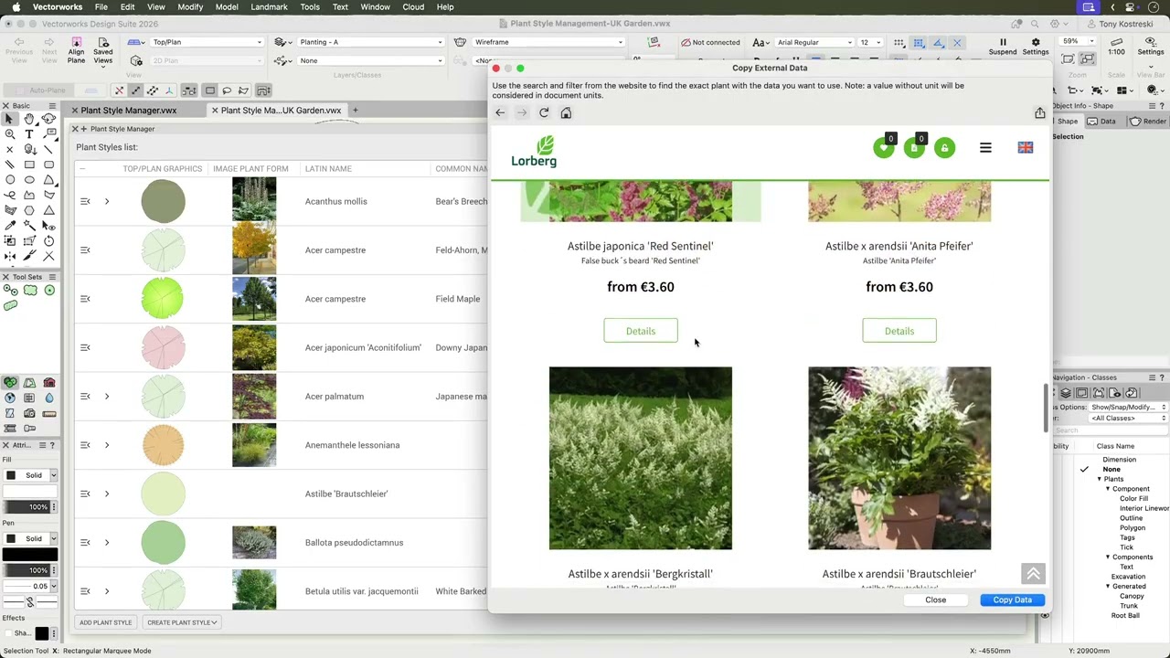Open the Lorberg hamburger menu
Image resolution: width=1170 pixels, height=658 pixels.
point(985,147)
